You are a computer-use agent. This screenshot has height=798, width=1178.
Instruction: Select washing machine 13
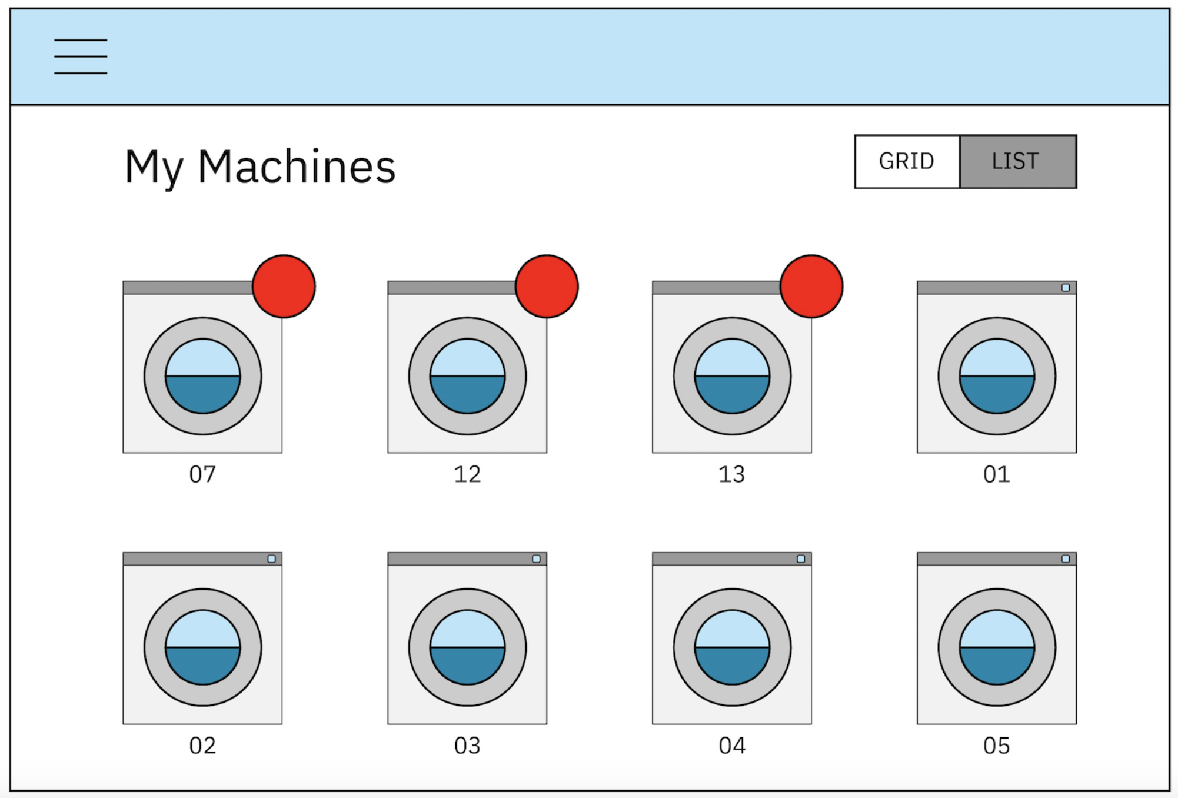point(732,375)
